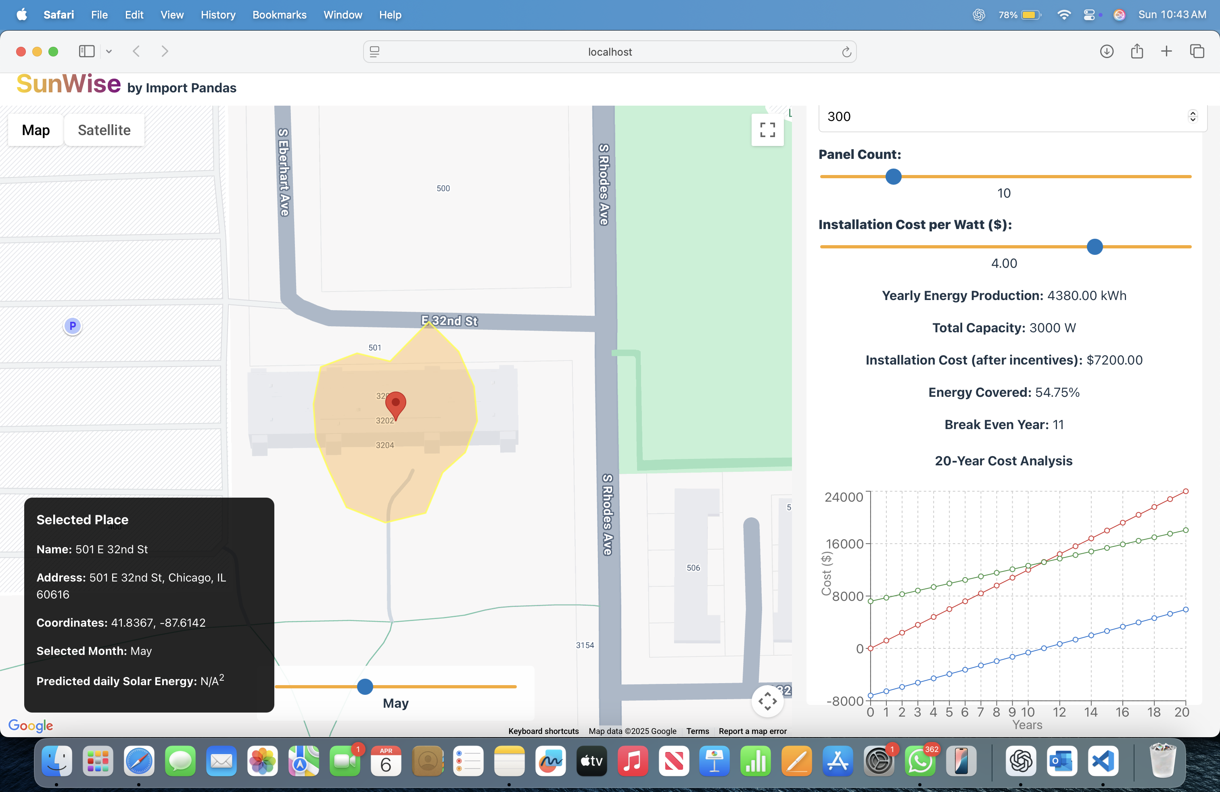Open new tab with plus icon

pos(1166,51)
